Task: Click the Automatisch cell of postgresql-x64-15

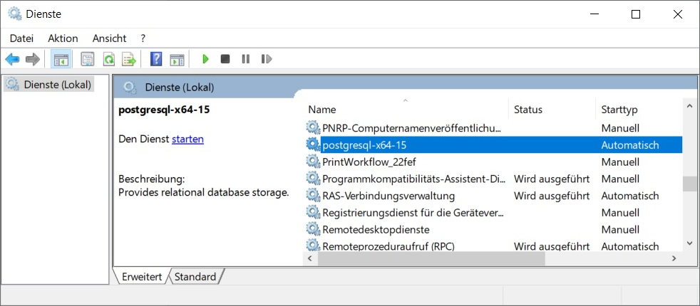Action: coord(630,144)
